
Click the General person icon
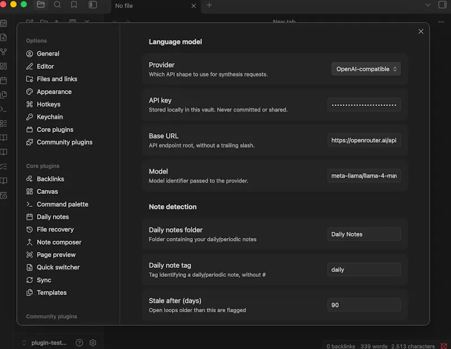[30, 54]
